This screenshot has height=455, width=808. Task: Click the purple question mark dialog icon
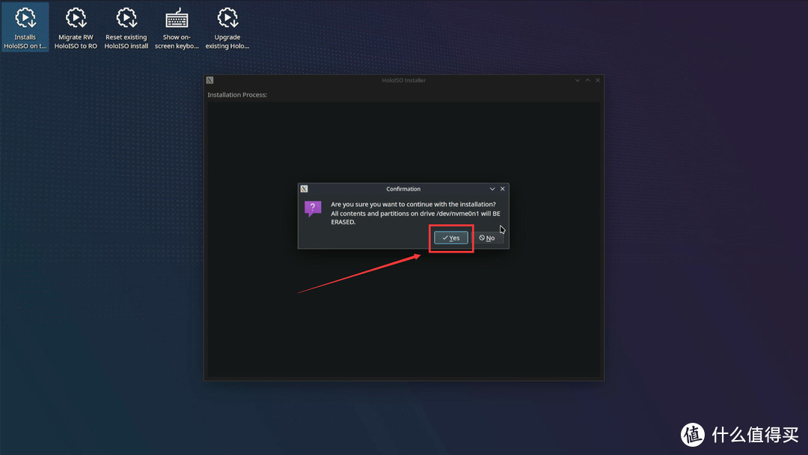point(313,208)
